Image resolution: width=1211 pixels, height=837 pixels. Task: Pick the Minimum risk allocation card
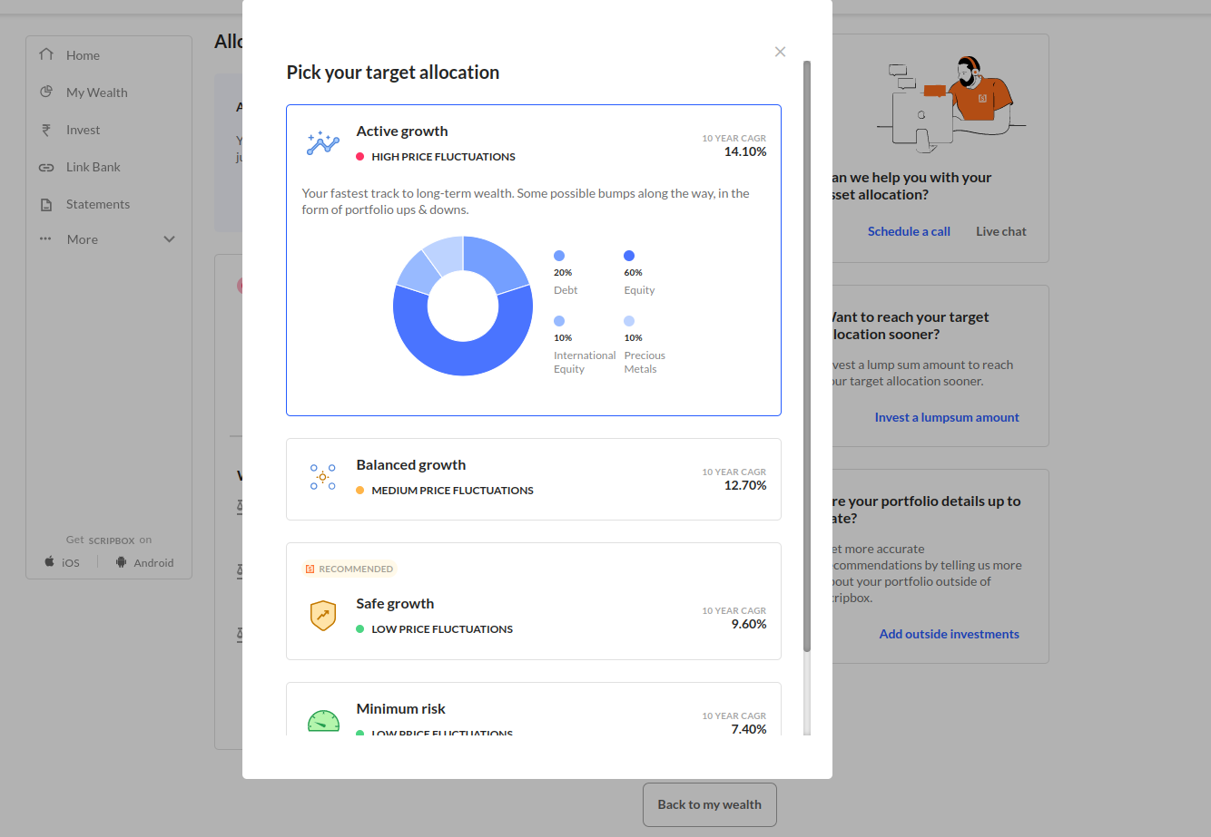point(533,710)
